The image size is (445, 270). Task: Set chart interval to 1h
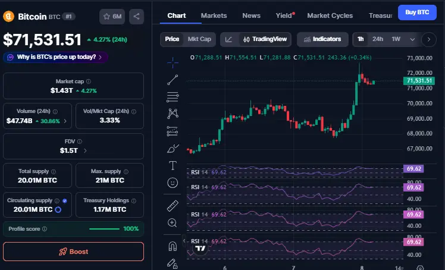[x=361, y=39]
